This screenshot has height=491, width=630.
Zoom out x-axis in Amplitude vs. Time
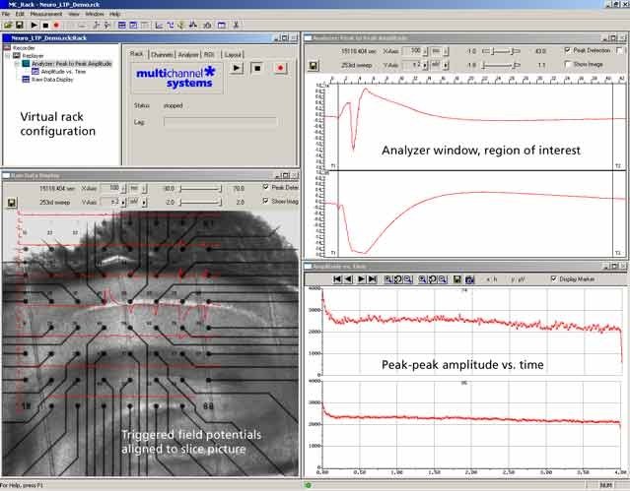coord(408,279)
